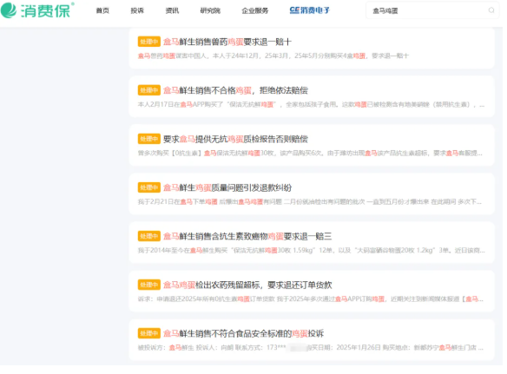Open complaint 盒马鸡蛋检出农药残留超标
Screen dimensions: 507x374
pos(247,285)
